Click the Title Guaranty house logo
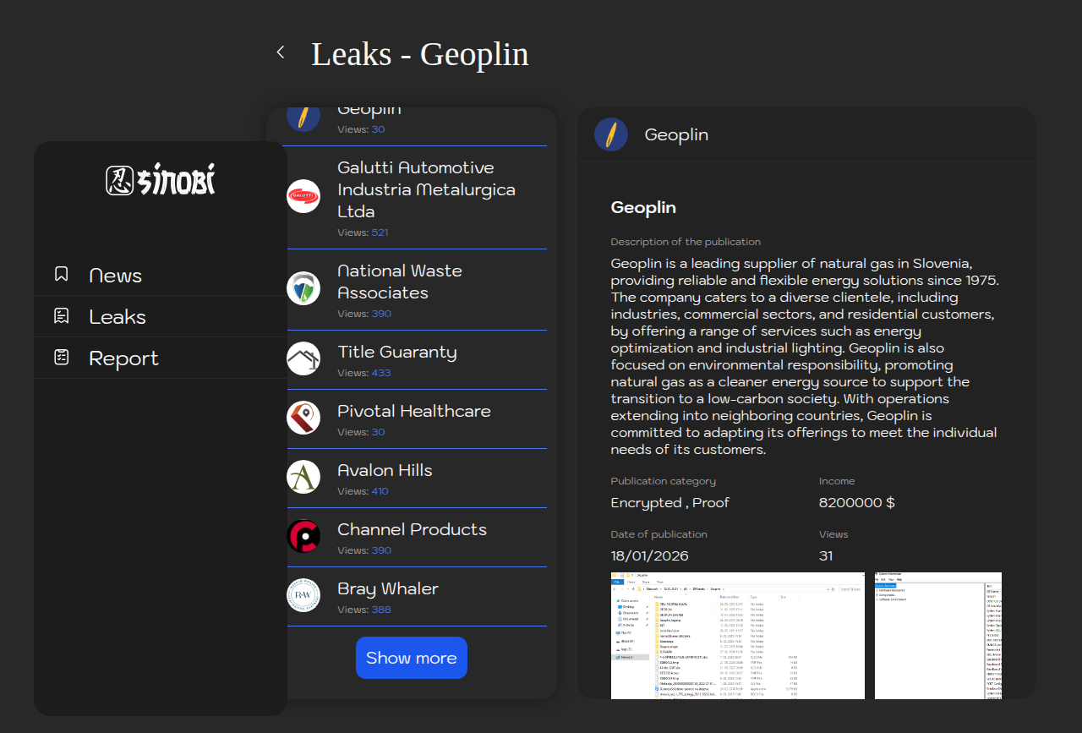 [303, 358]
